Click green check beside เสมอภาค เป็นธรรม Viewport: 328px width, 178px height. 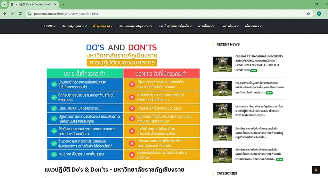pos(54,154)
